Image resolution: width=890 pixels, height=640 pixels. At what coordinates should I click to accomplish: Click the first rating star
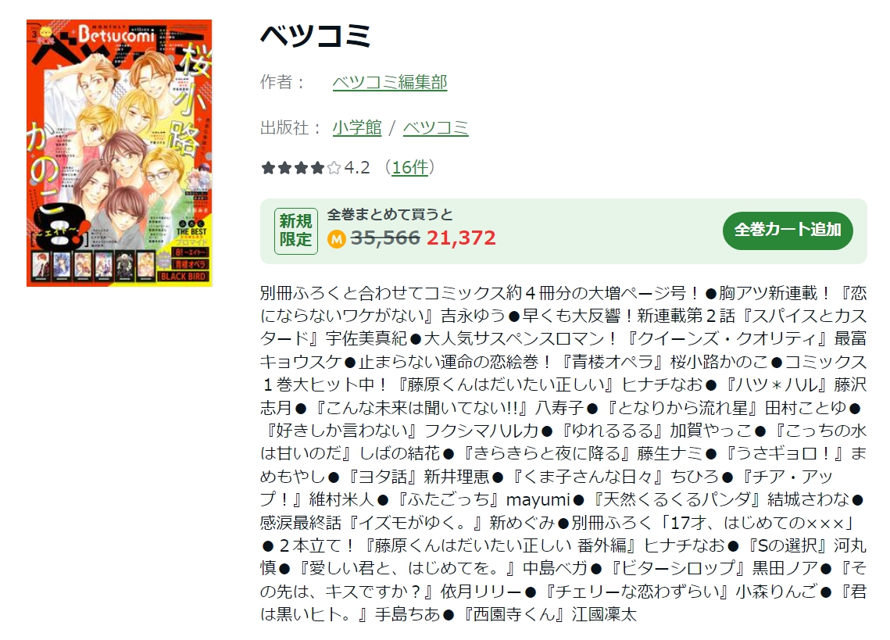click(x=268, y=168)
